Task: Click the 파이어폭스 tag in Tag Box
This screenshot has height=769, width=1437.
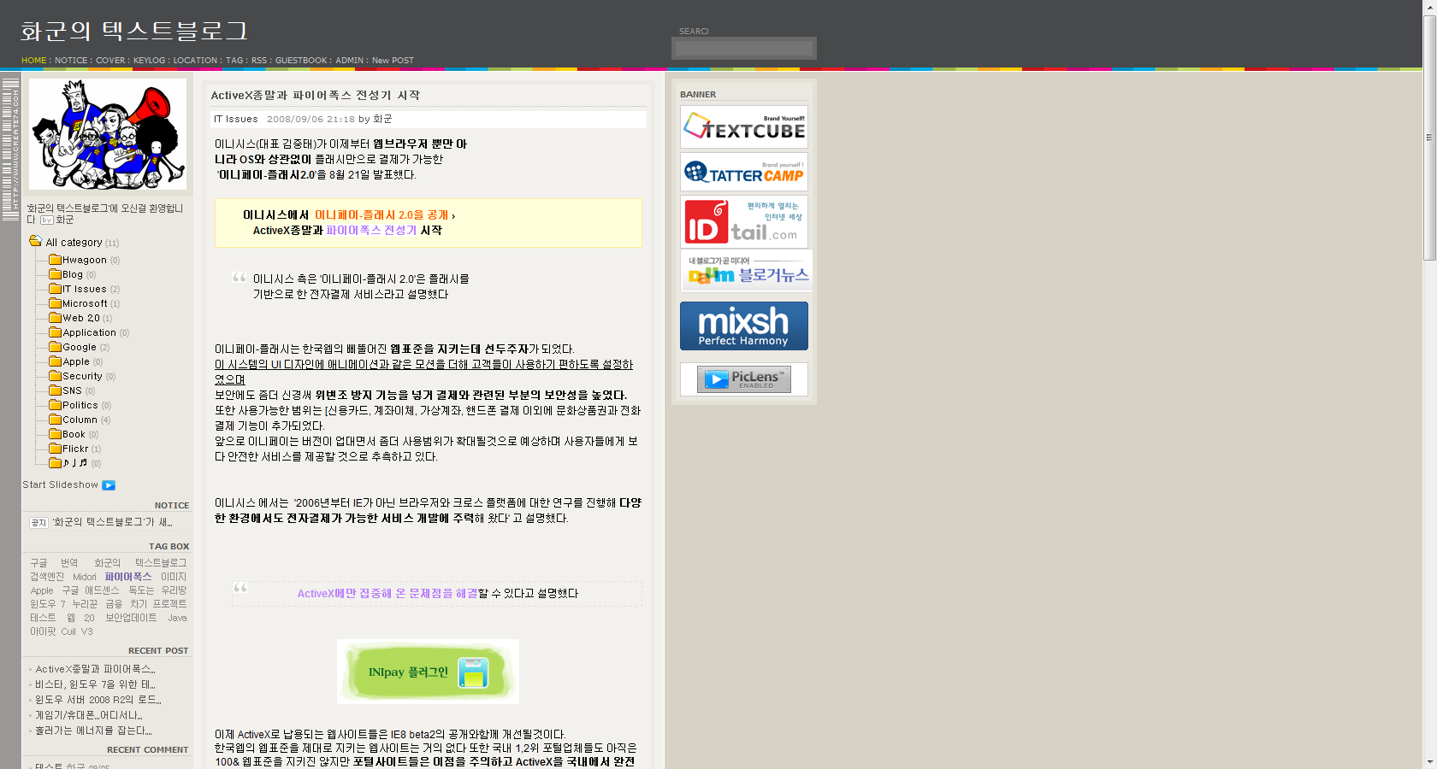Action: pyautogui.click(x=128, y=577)
